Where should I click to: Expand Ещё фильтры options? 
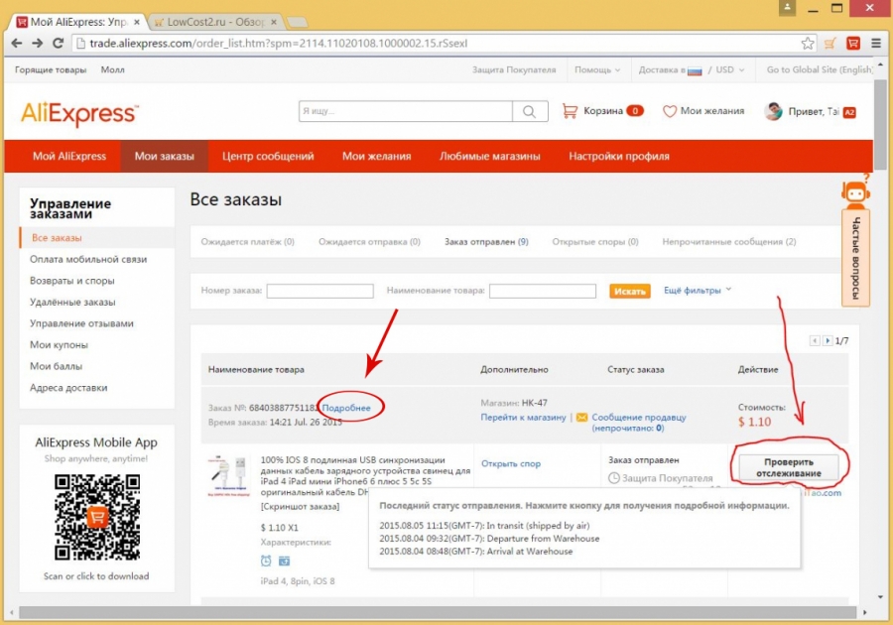(697, 290)
